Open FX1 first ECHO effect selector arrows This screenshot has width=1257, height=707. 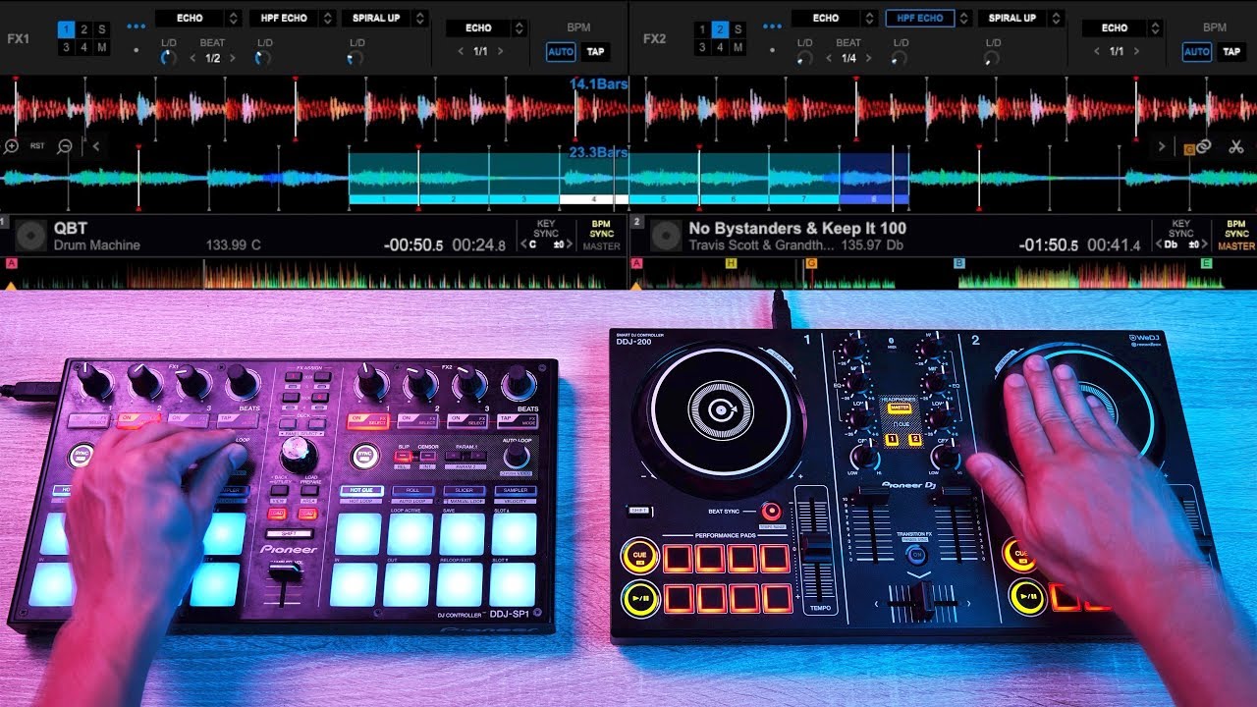(x=233, y=18)
